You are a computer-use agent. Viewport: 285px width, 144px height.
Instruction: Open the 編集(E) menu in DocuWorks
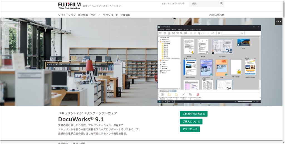[x=168, y=30]
